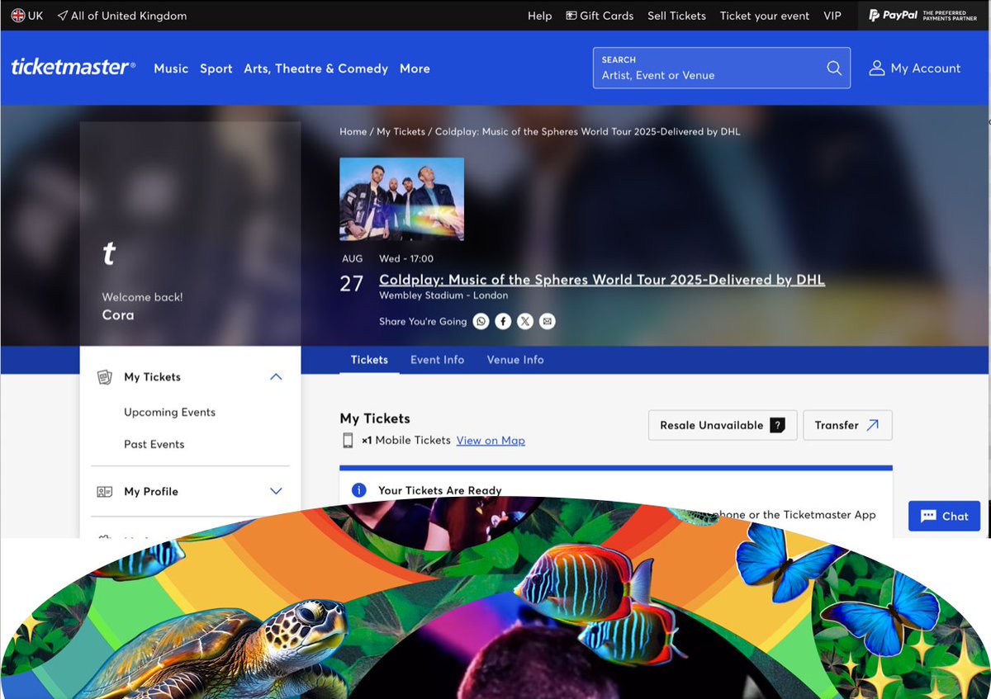The image size is (991, 699).
Task: Select Upcoming Events in sidebar
Action: tap(169, 413)
